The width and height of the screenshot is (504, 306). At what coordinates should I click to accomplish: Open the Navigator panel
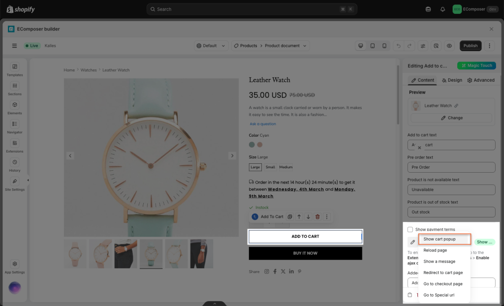tap(15, 126)
